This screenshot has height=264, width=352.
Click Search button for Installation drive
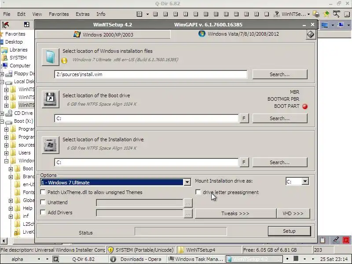point(280,162)
